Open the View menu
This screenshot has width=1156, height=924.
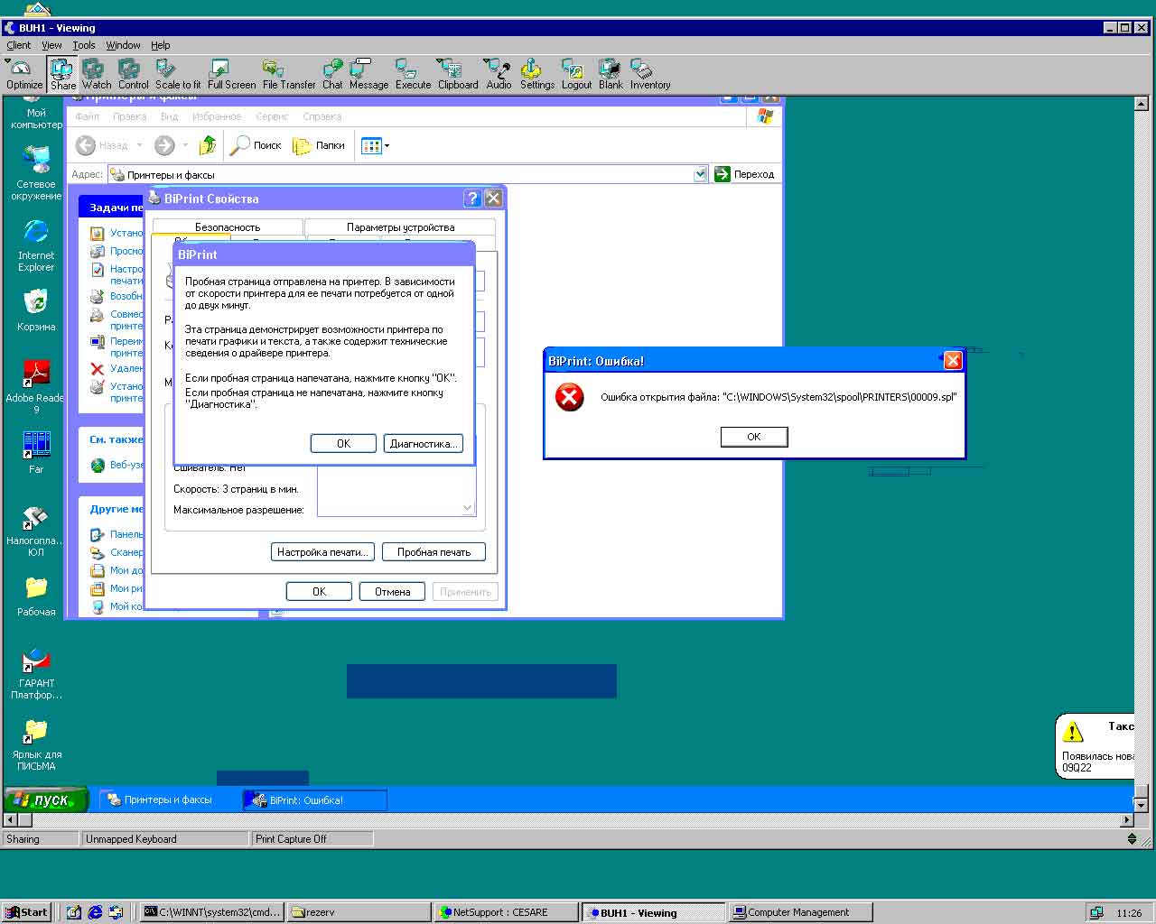coord(51,45)
